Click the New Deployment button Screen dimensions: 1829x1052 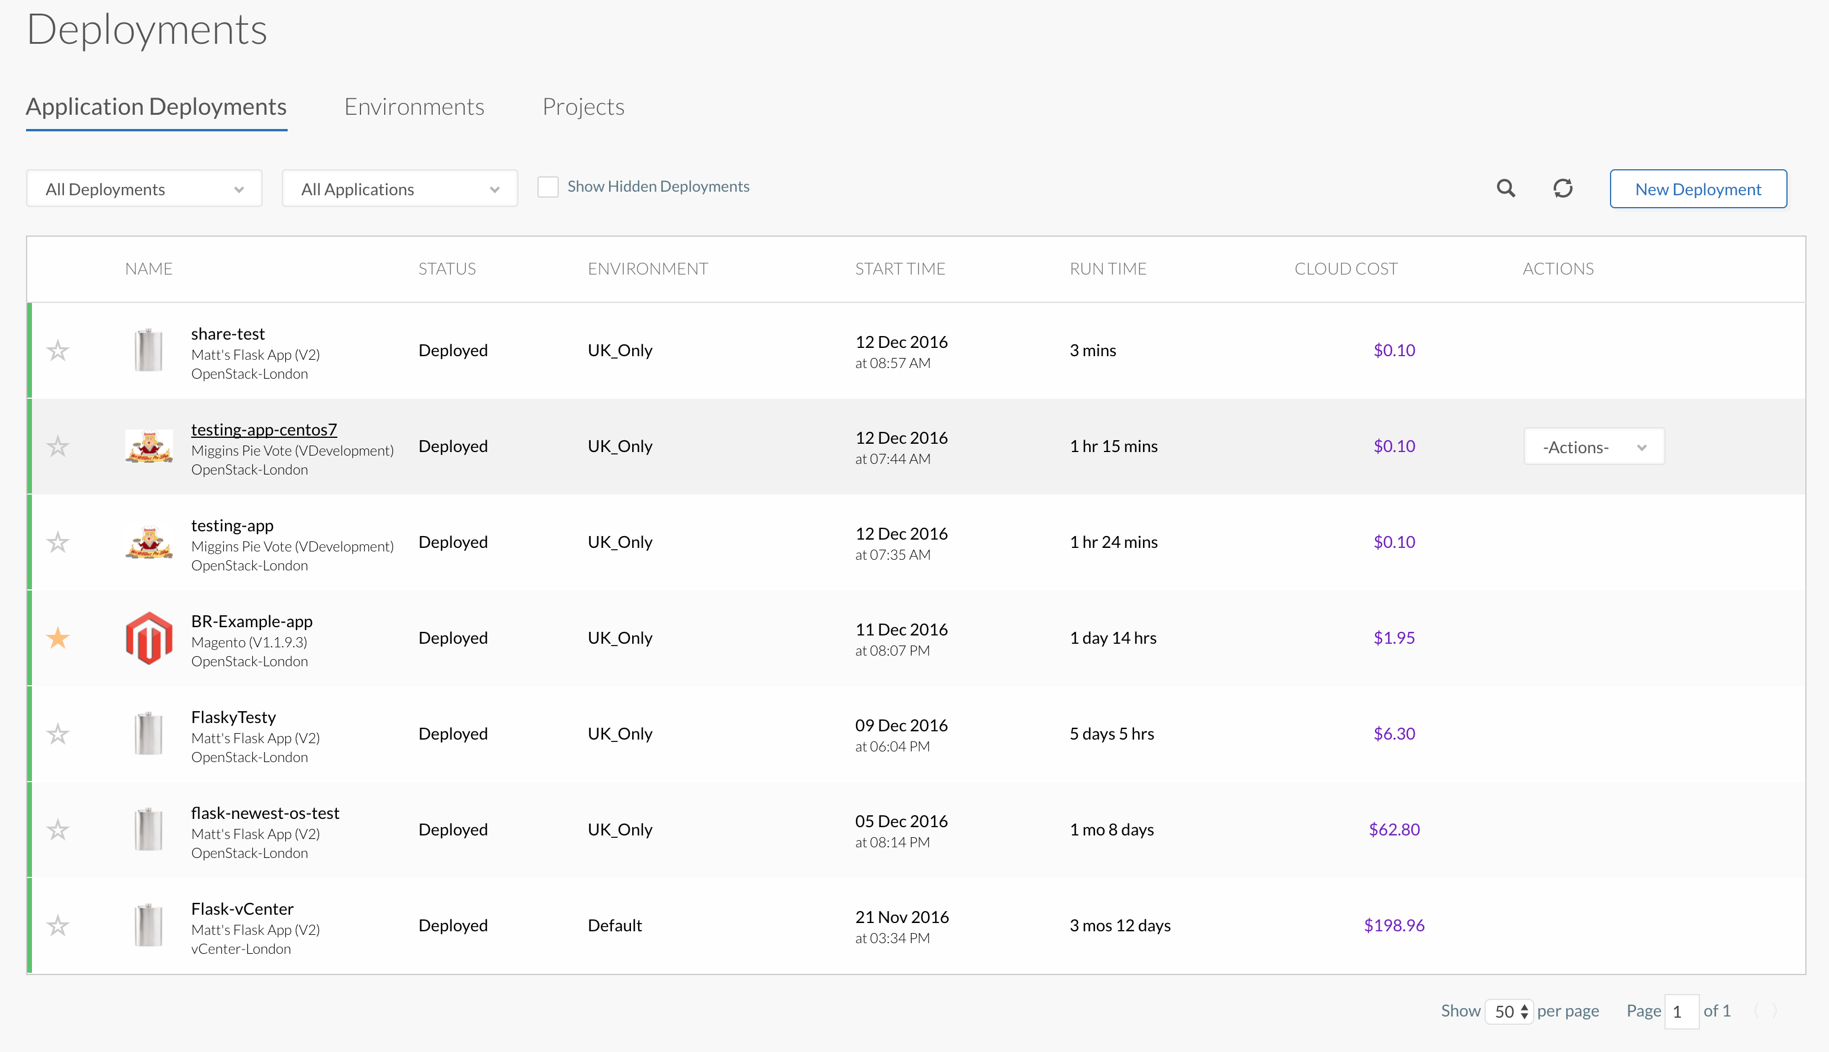(1698, 189)
